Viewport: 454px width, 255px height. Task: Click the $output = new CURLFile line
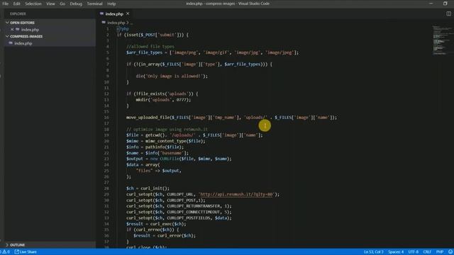coord(179,159)
